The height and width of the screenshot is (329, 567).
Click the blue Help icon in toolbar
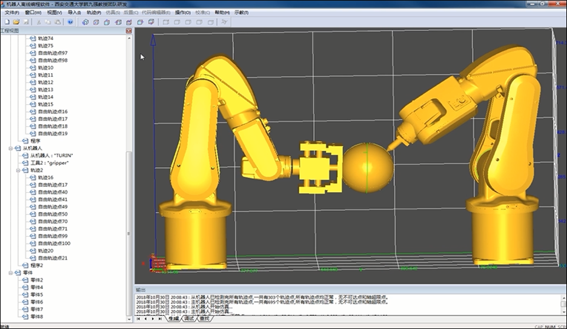tap(70, 22)
